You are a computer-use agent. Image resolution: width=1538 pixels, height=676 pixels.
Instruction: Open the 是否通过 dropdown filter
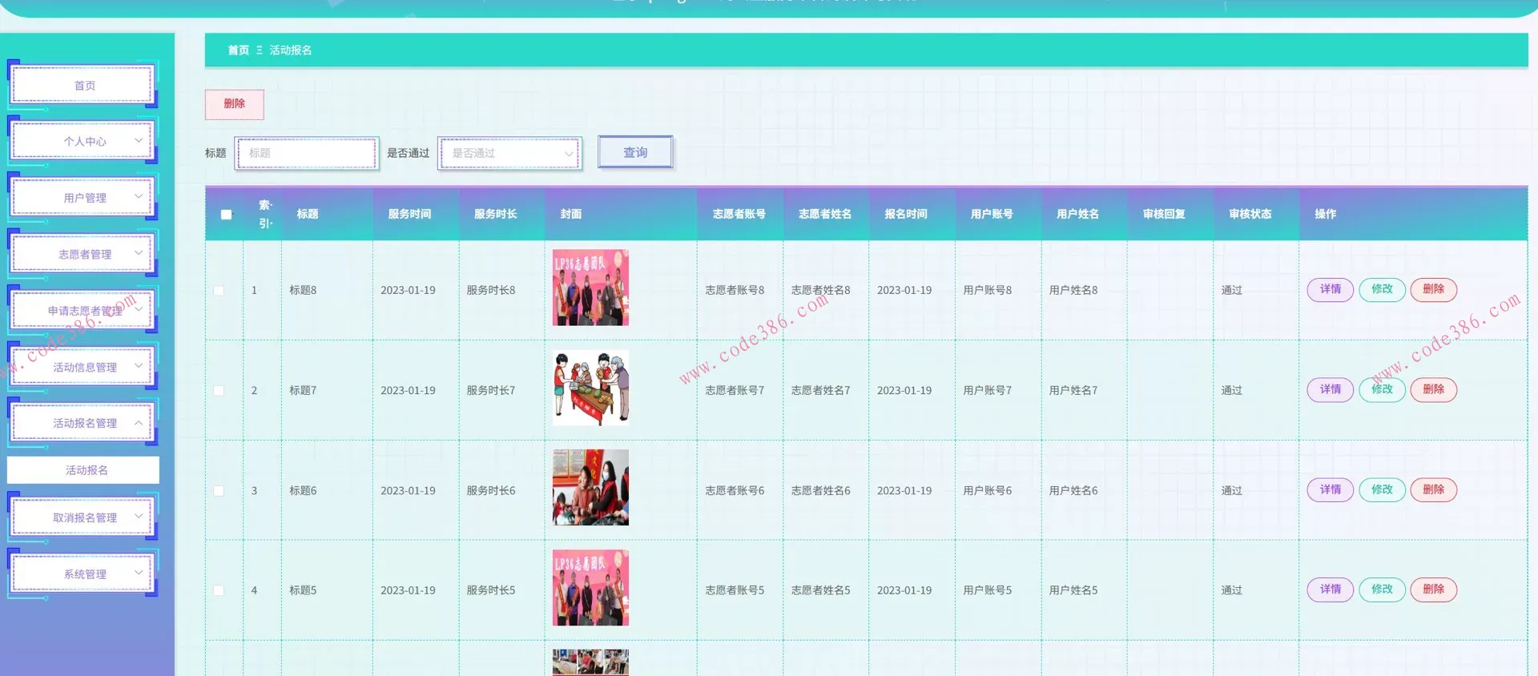coord(509,153)
